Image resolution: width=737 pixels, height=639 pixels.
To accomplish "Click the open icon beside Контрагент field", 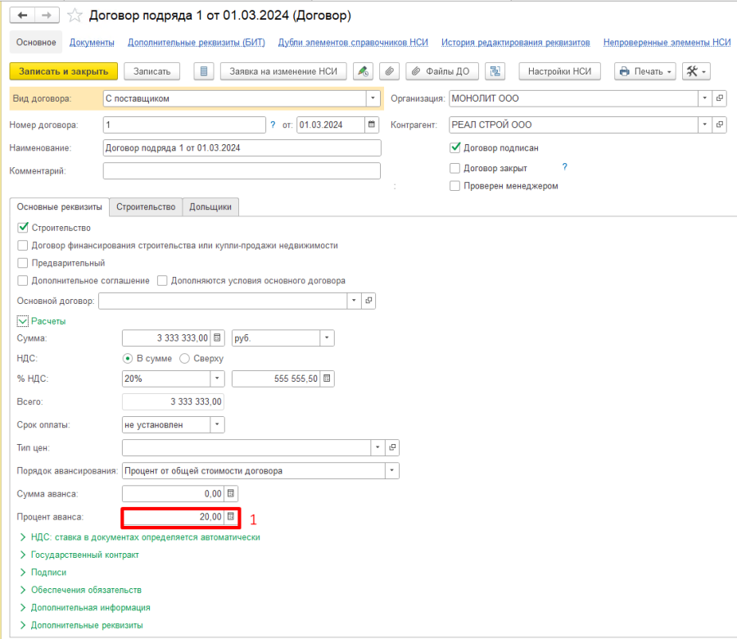I will [720, 125].
